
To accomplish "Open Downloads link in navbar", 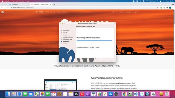I will [120, 12].
